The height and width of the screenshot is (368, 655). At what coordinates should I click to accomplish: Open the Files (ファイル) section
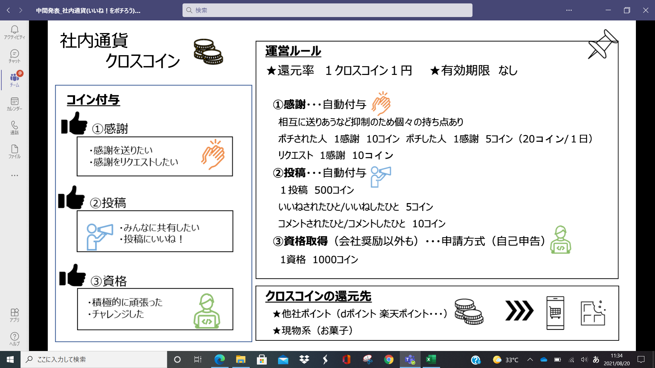click(14, 152)
